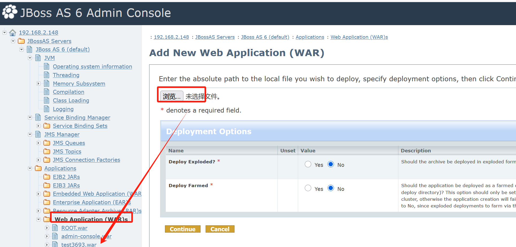Open JBossAS Servers breadcrumb link
The image size is (516, 247).
tap(215, 37)
